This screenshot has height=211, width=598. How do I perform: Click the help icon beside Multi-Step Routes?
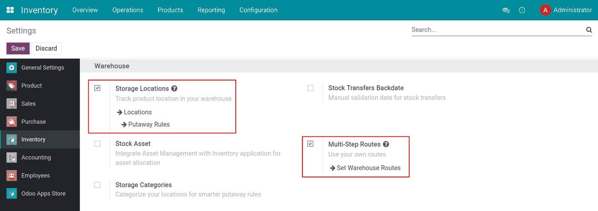click(x=386, y=144)
